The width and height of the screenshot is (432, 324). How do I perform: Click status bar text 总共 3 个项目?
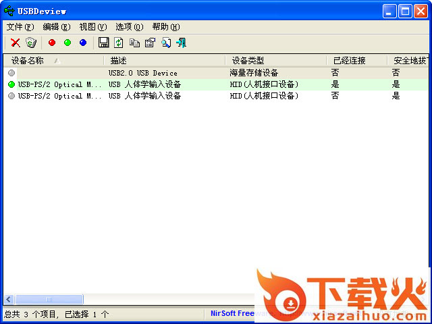(31, 315)
